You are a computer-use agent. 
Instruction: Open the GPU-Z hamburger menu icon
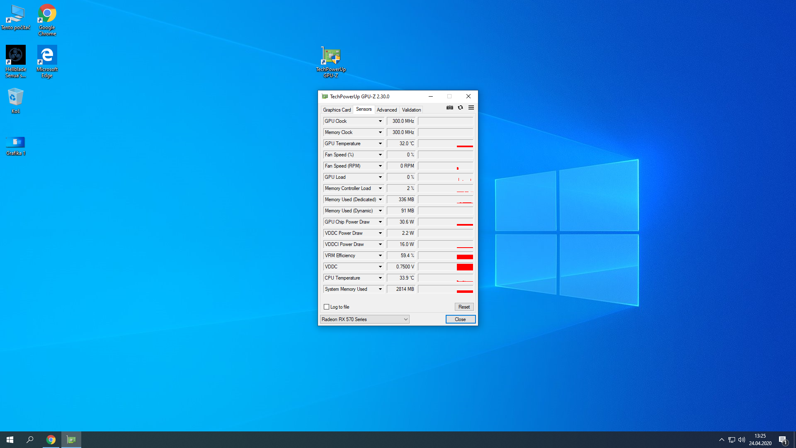(471, 107)
